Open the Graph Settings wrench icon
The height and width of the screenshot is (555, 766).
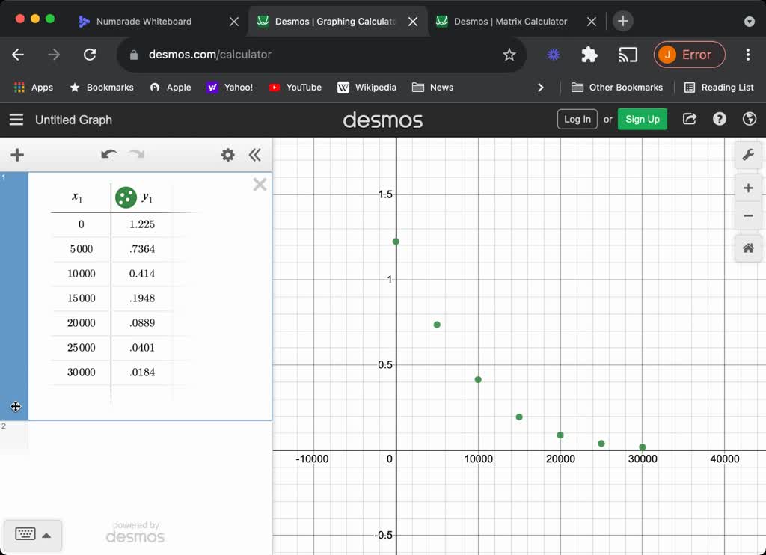[x=748, y=155]
